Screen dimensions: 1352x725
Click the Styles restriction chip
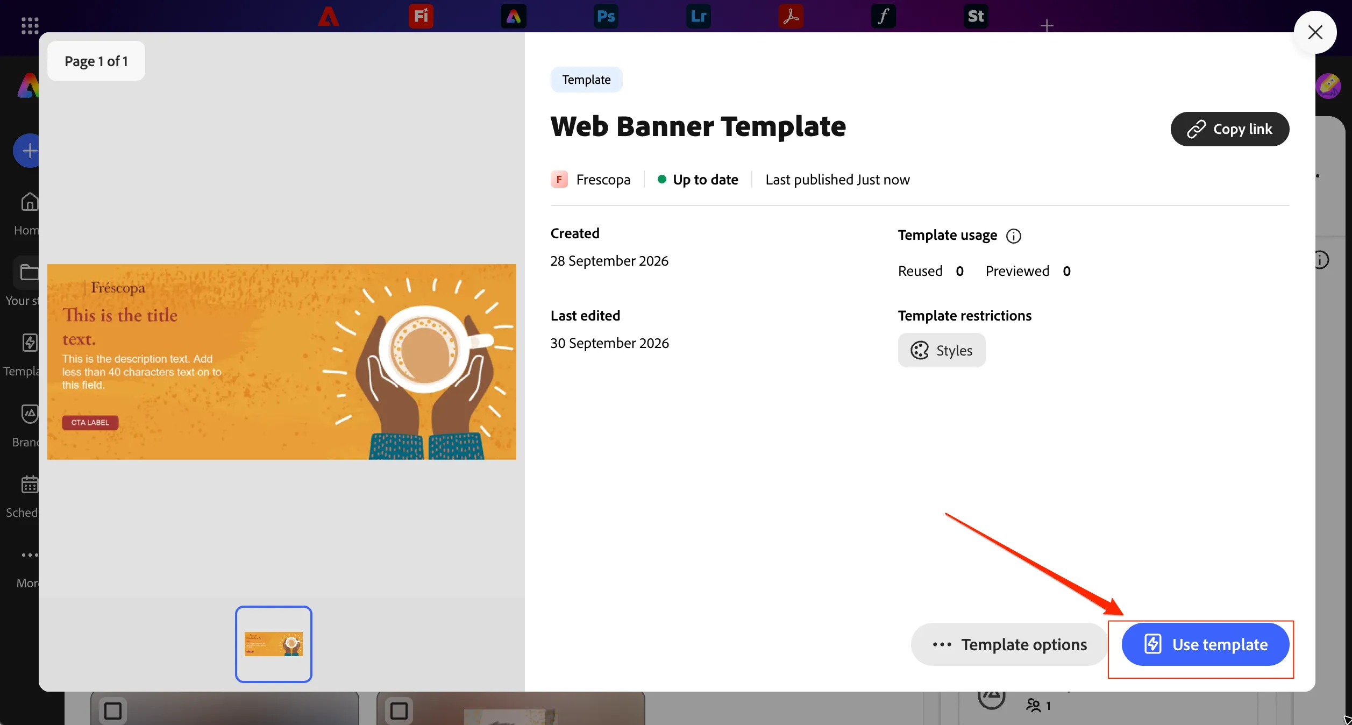coord(942,351)
